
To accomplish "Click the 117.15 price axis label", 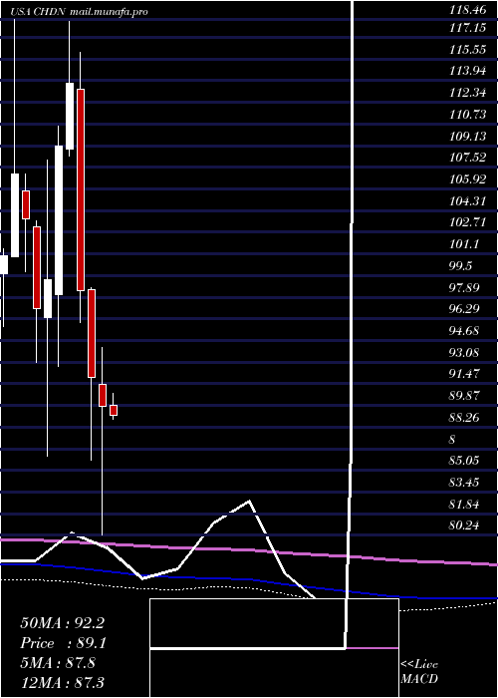I will click(x=468, y=29).
